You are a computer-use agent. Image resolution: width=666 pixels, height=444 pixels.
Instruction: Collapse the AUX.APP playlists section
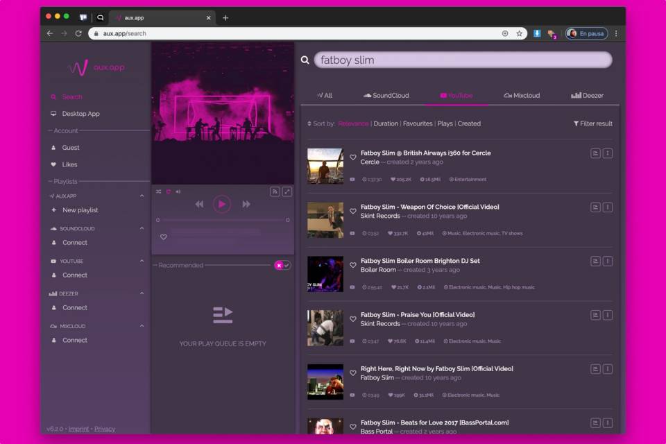[x=142, y=196]
